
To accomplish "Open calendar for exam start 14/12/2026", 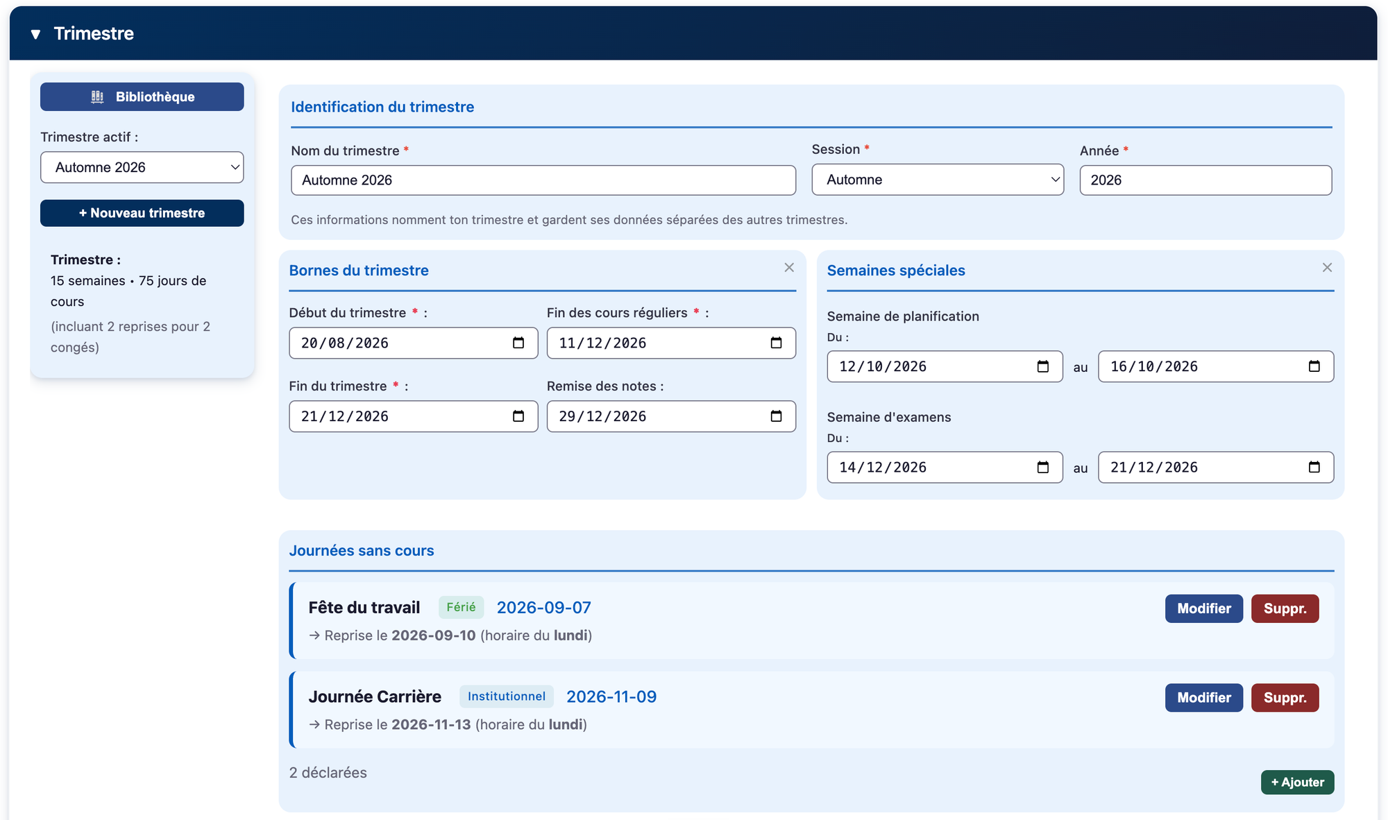I will tap(1043, 468).
